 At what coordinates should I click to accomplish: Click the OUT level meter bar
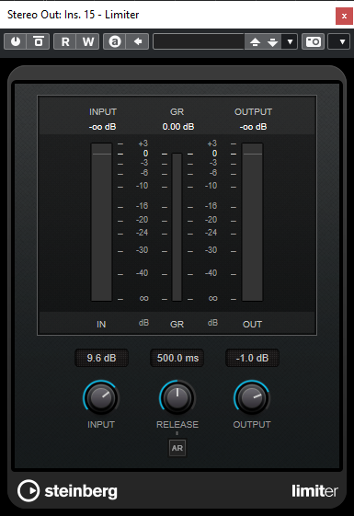click(x=252, y=222)
